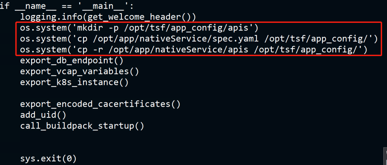387x165 pixels.
Task: Click the scrollbar at the bottom-right edge
Action: 385,157
